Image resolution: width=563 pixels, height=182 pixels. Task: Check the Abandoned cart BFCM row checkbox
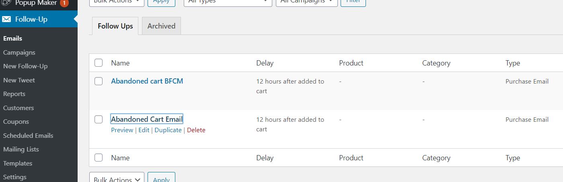pyautogui.click(x=99, y=81)
